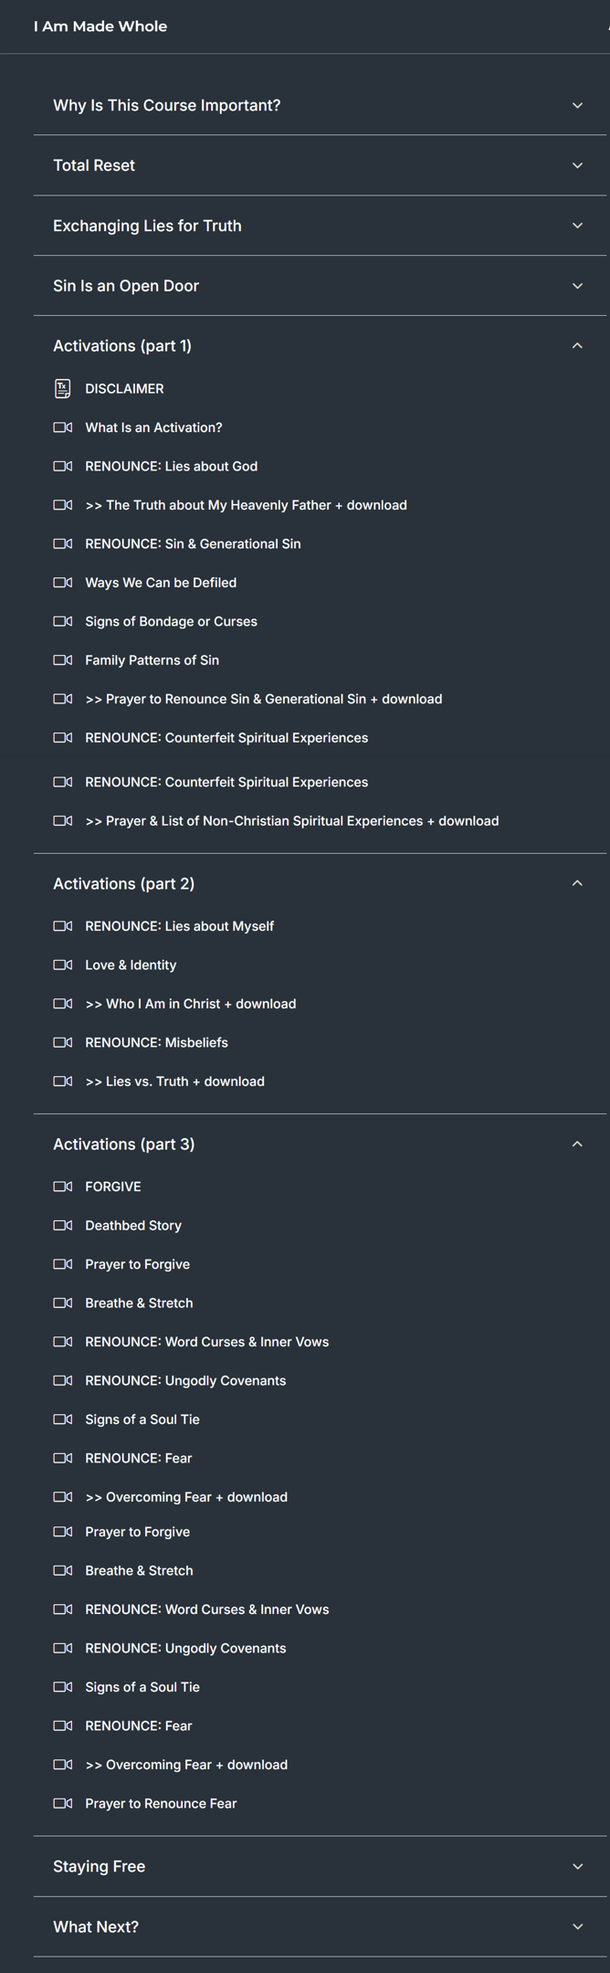Expand the Why Is This Course Important? chevron
Viewport: 610px width, 1973px height.
(x=577, y=106)
